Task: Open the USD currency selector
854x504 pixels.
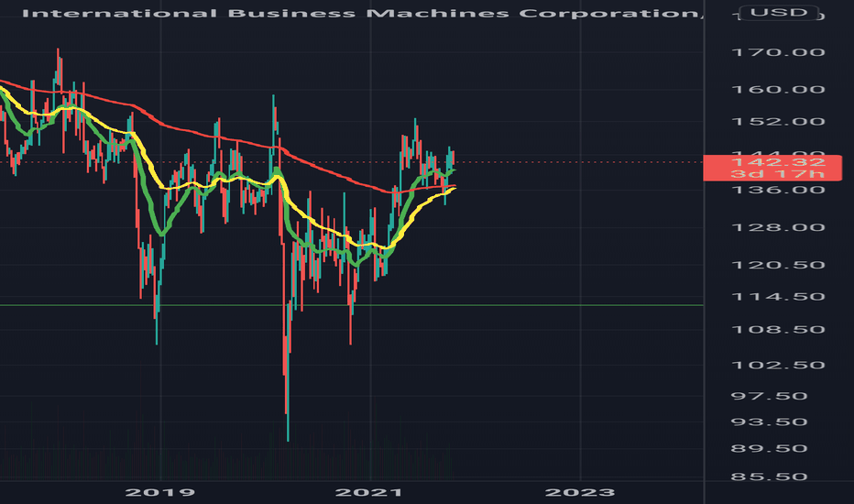Action: pyautogui.click(x=779, y=12)
